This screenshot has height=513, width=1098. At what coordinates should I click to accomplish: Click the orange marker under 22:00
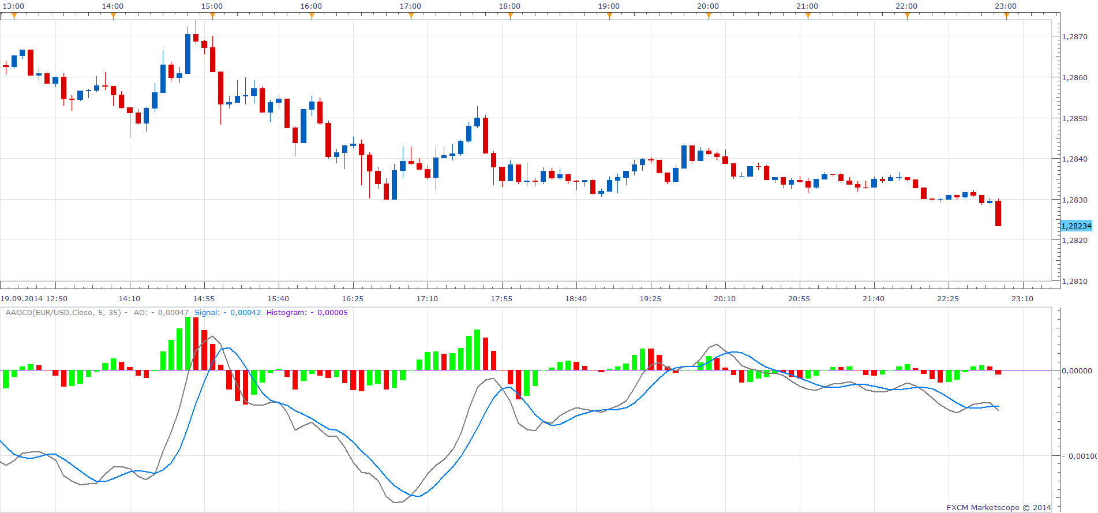[x=907, y=16]
